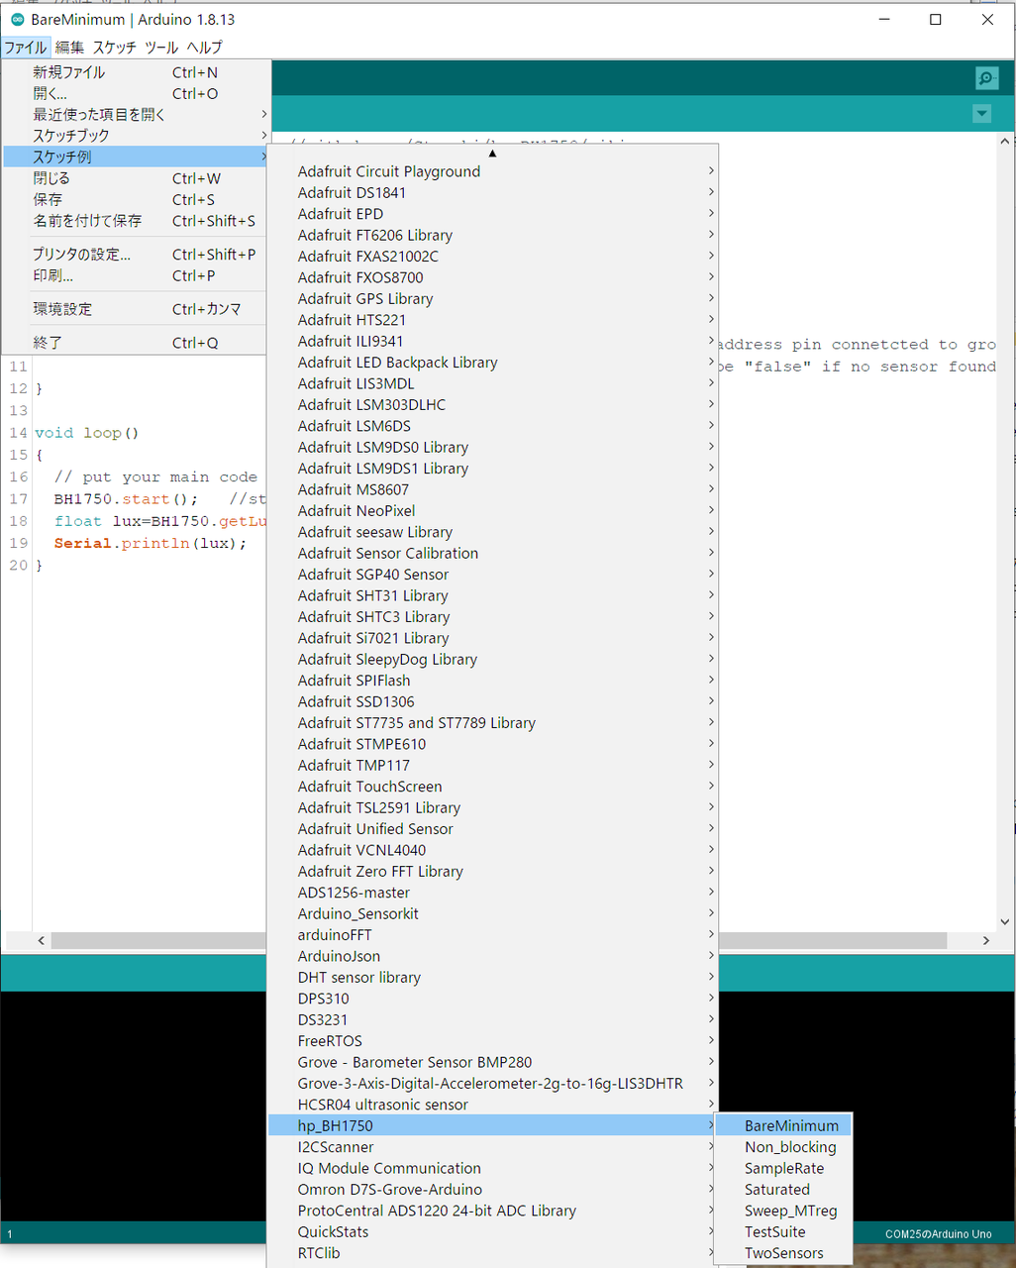Choose 名前を付けて保存 menu entry
1016x1268 pixels.
click(x=87, y=221)
